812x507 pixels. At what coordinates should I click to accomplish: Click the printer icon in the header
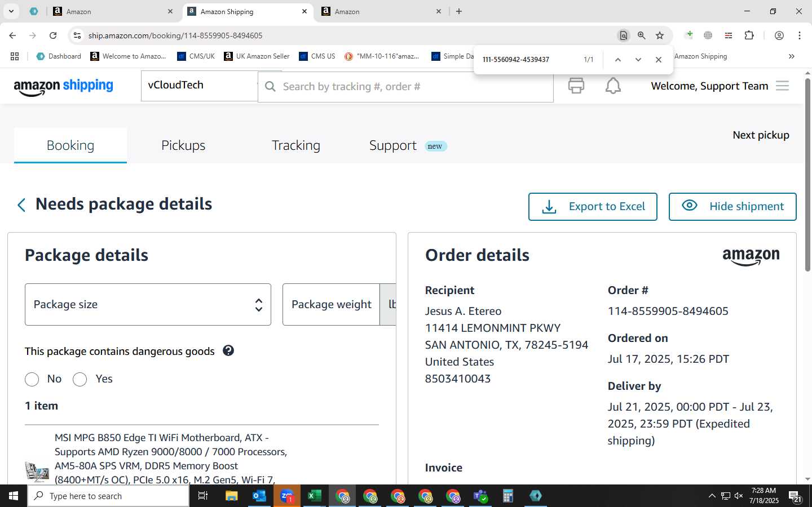[576, 86]
